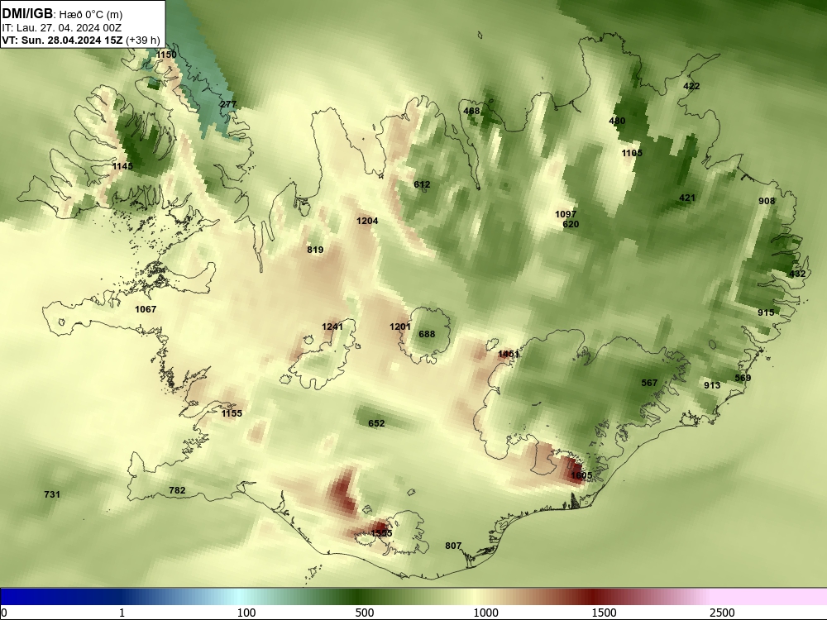Click the 500 label on the color scale
The width and height of the screenshot is (827, 620).
tap(365, 613)
